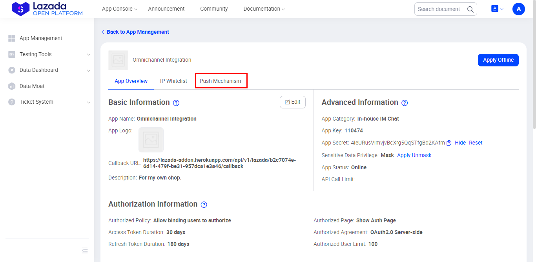Click 'In-house IM Chat' category value
Screen dimensions: 536x262
378,119
